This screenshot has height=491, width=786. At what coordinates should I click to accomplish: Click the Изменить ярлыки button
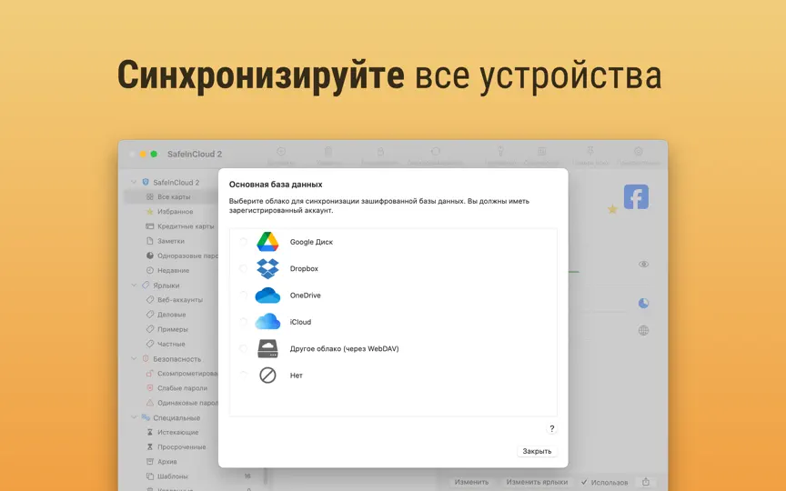537,482
